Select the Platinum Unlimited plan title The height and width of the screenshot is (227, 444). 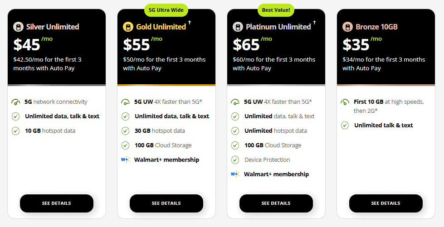pyautogui.click(x=278, y=27)
